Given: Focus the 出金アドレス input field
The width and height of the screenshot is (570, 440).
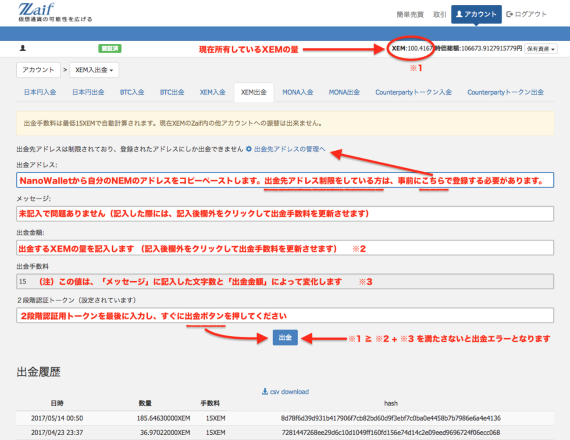Looking at the screenshot, I should (285, 180).
